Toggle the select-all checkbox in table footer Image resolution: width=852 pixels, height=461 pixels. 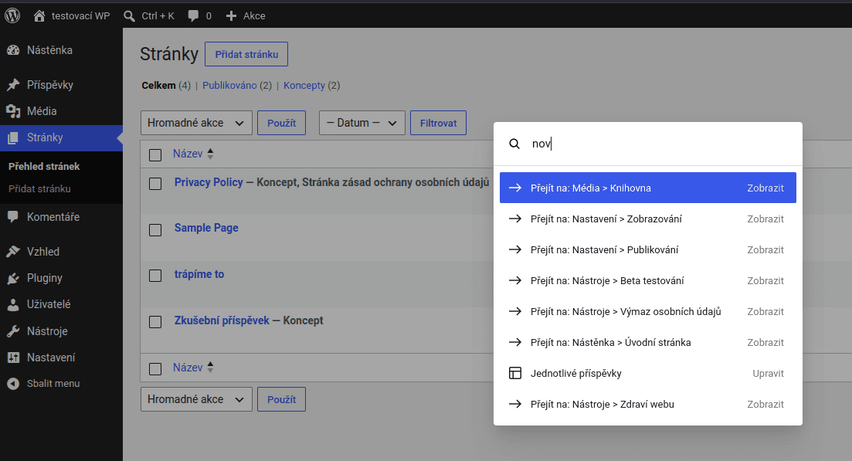tap(155, 368)
